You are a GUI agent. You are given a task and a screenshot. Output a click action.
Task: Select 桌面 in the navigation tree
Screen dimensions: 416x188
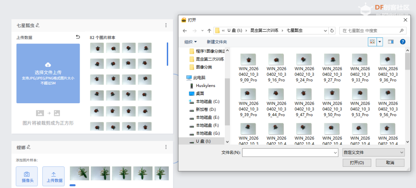(196, 93)
